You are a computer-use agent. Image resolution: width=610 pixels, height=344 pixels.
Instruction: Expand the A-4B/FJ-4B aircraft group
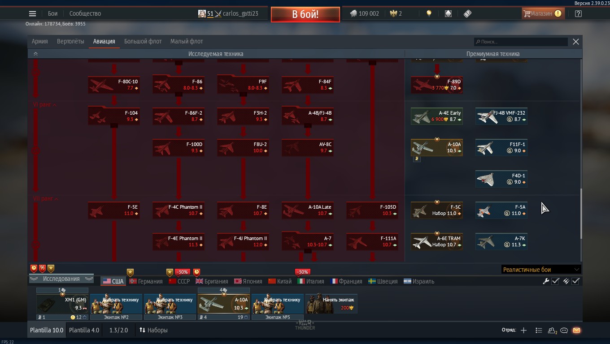click(308, 116)
